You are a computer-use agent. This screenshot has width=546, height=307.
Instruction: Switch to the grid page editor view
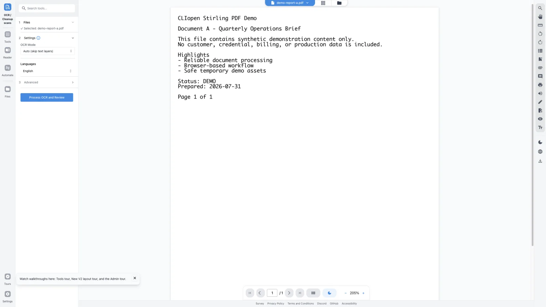(323, 3)
